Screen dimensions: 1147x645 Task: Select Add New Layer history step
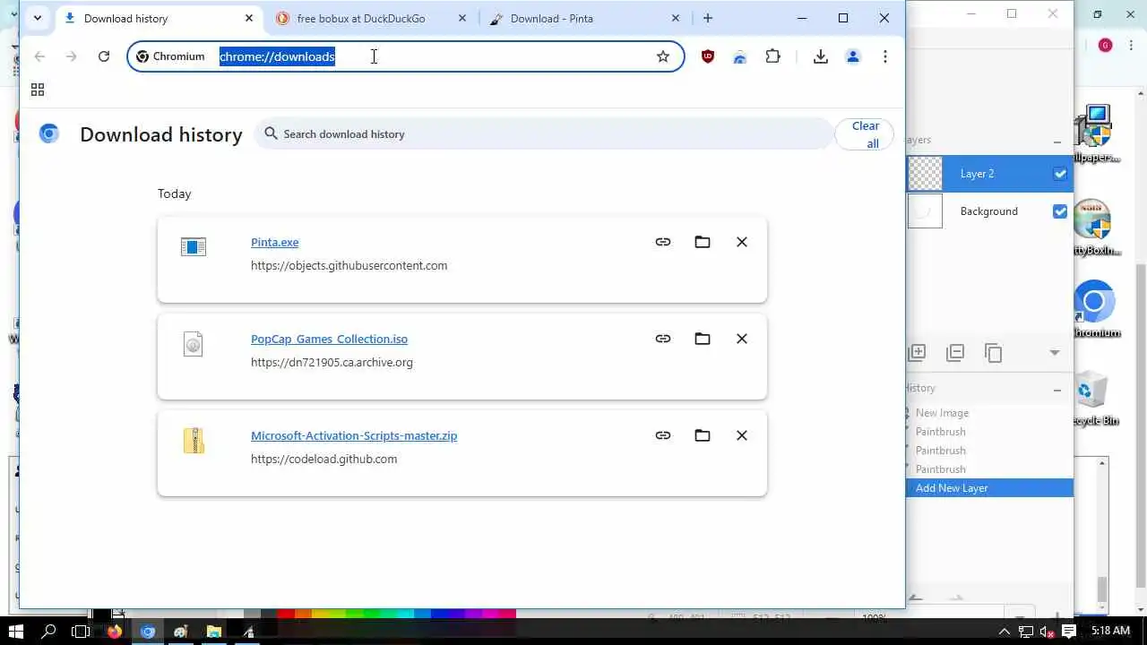coord(989,488)
